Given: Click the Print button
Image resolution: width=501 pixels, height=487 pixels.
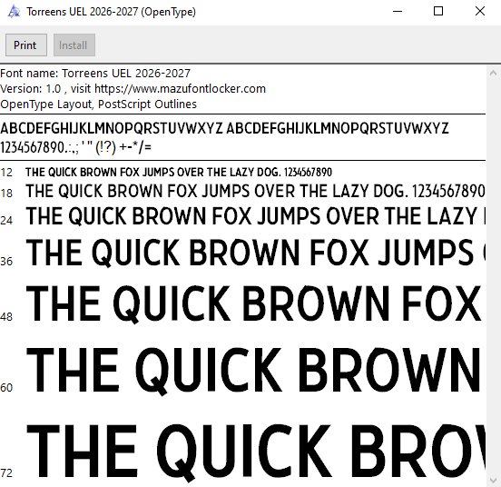Looking at the screenshot, I should pyautogui.click(x=26, y=45).
